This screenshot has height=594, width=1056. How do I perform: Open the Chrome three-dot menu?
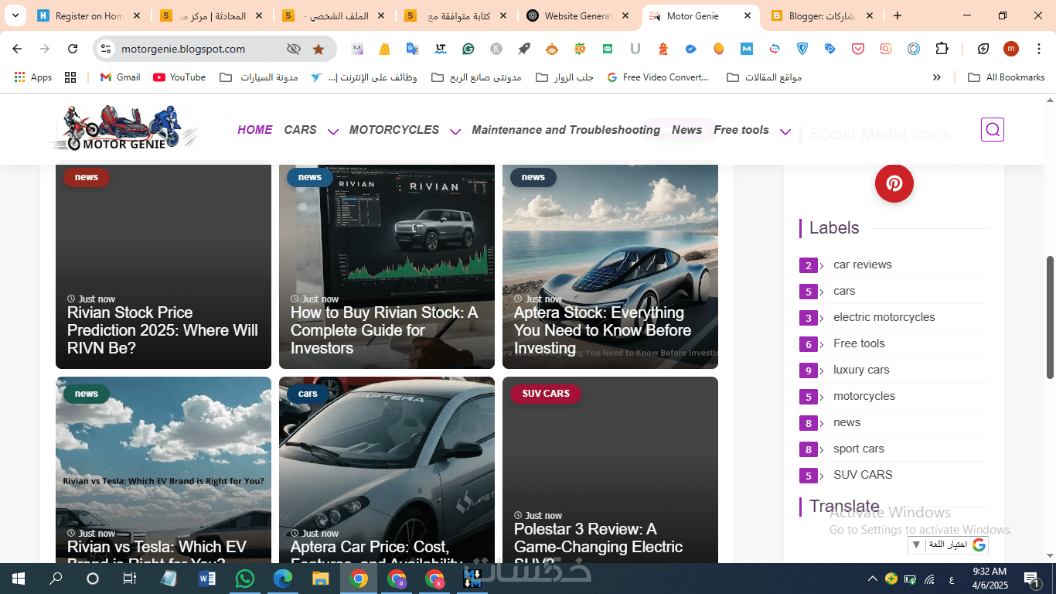[x=1038, y=49]
